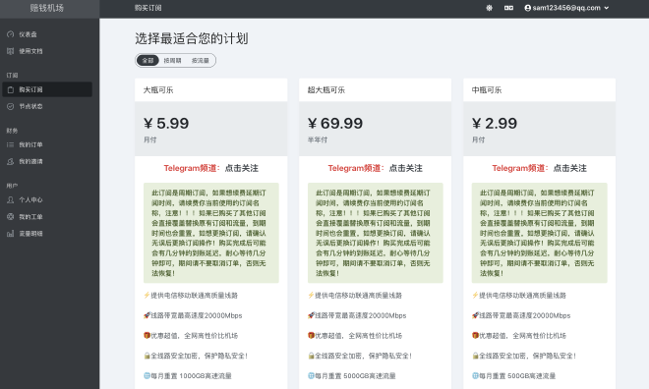Screen dimensions: 649x389
Task: Click the chevron arrow beside the account email
Action: point(607,8)
